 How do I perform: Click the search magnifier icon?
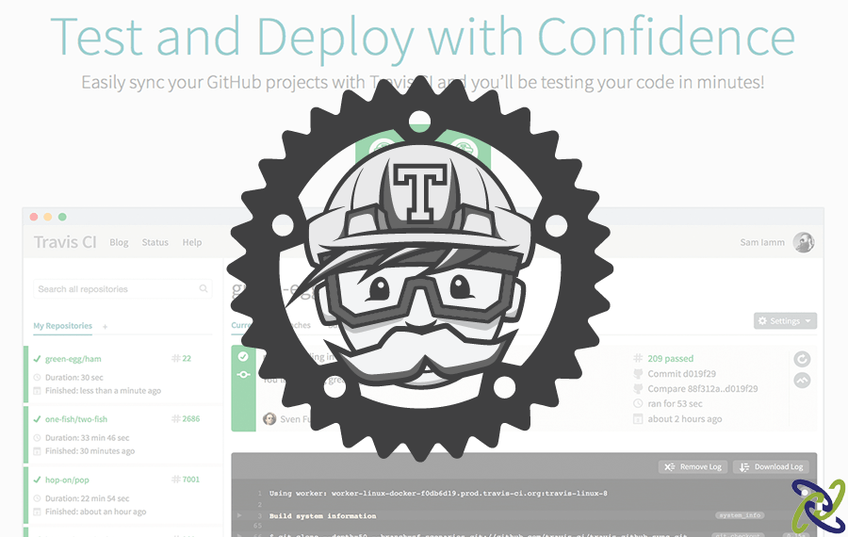pos(204,289)
